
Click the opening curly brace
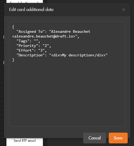tap(13, 27)
